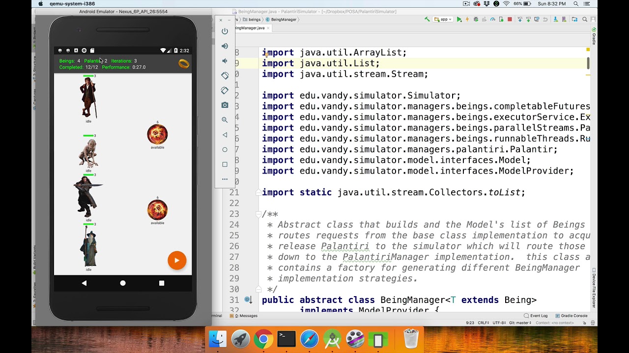Click the emulator sidebar Home circle
The width and height of the screenshot is (629, 353).
point(225,150)
